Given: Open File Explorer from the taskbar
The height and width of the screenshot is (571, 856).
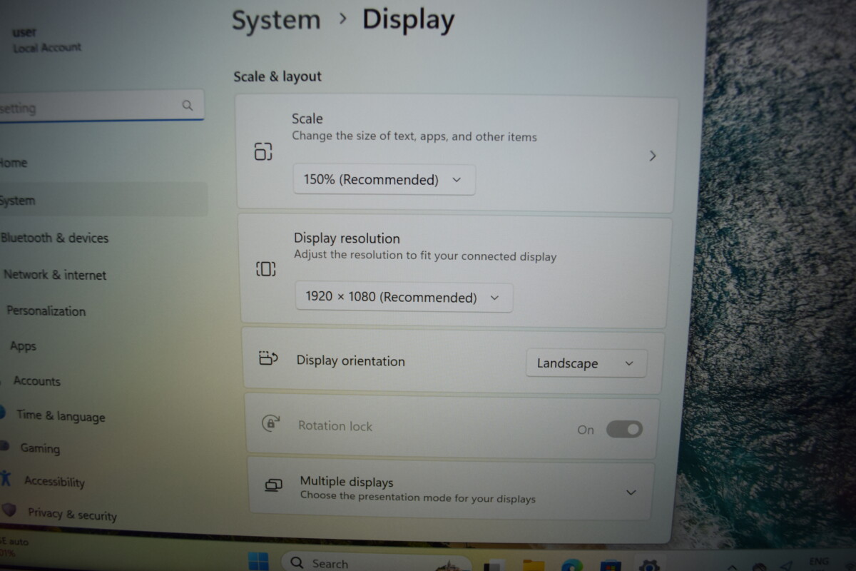Looking at the screenshot, I should pyautogui.click(x=534, y=565).
